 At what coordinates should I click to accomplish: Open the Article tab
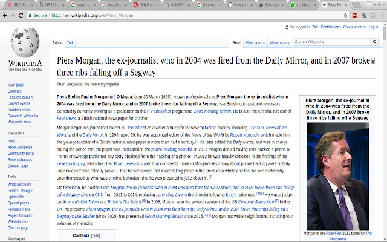pyautogui.click(x=57, y=42)
